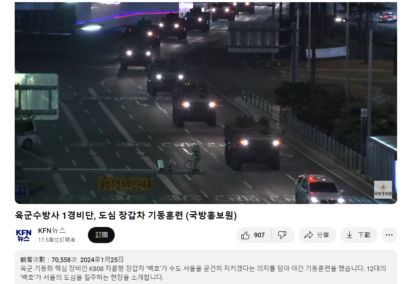Click the video title 육군수방사 1경비단
The image size is (405, 284).
pos(126,215)
